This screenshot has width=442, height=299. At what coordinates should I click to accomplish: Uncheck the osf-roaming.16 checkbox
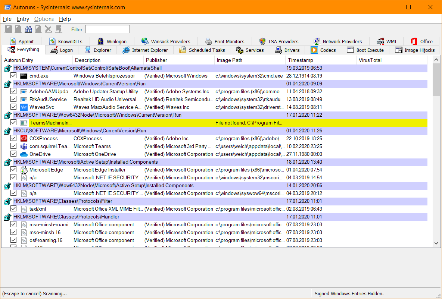pos(13,240)
